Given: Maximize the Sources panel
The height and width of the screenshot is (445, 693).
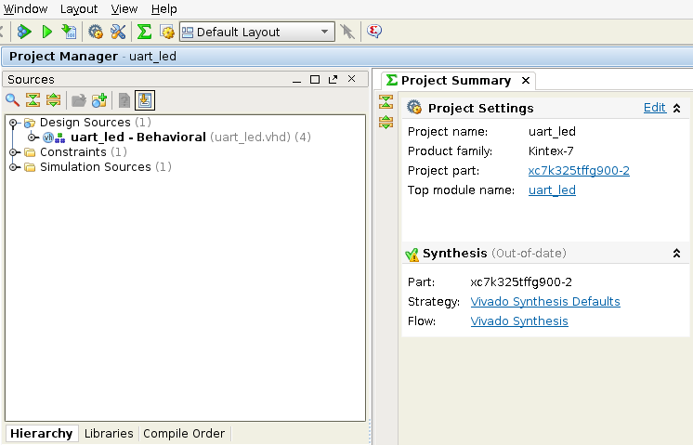Looking at the screenshot, I should (315, 80).
